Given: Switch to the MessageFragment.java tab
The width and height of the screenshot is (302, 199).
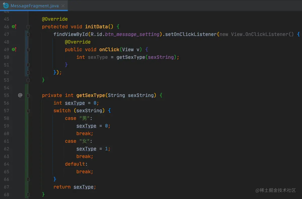Looking at the screenshot, I should [x=34, y=6].
